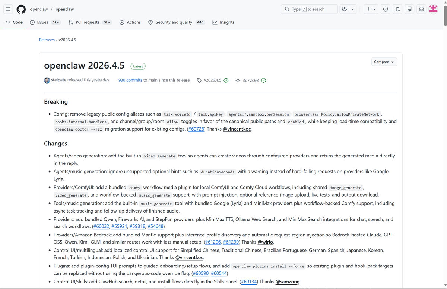This screenshot has width=447, height=289.
Task: Open commit 3e72c03 link
Action: point(251,81)
